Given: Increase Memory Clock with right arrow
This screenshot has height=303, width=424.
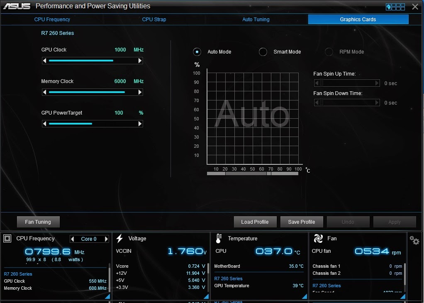Looking at the screenshot, I should click(140, 92).
